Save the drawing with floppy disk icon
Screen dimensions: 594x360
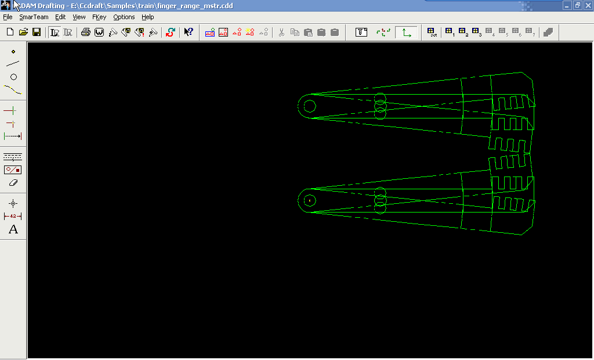coord(37,33)
